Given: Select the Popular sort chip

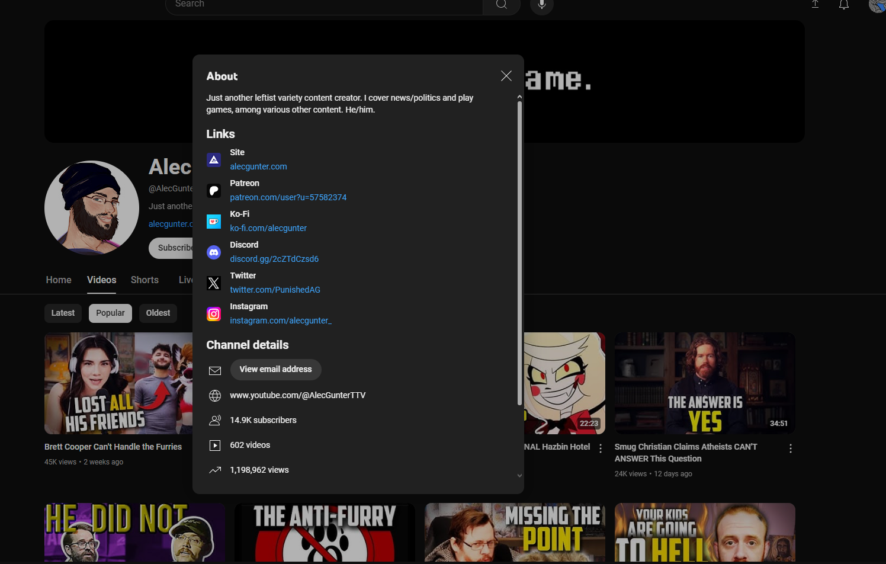Looking at the screenshot, I should pyautogui.click(x=110, y=313).
